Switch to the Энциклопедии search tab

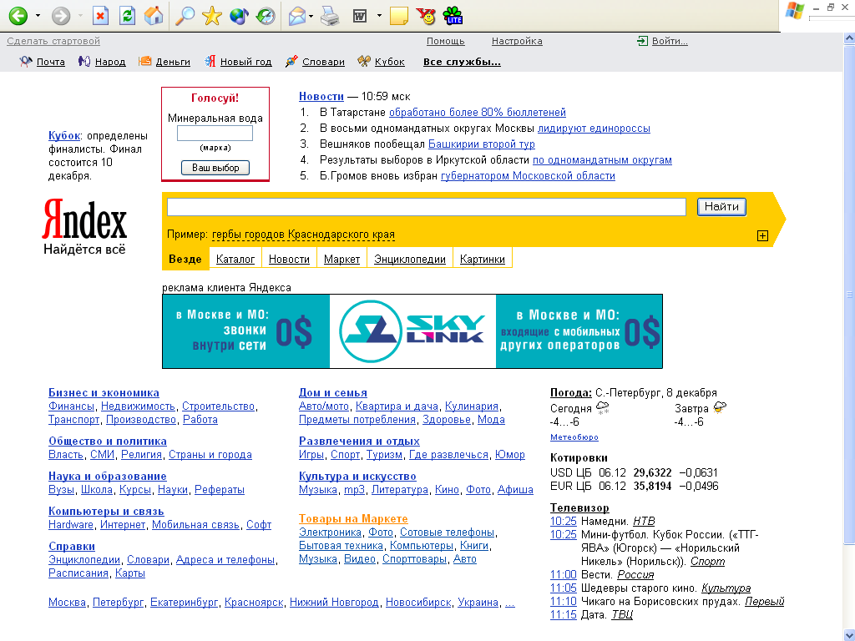(410, 259)
